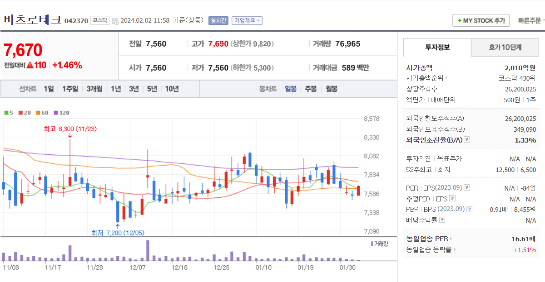Screen dimensions: 545x282
Task: Click the 01/30 date label on the chart axis
Action: pyautogui.click(x=347, y=267)
